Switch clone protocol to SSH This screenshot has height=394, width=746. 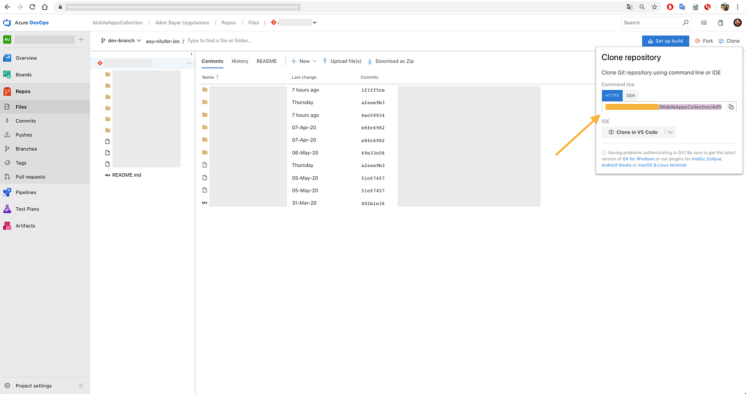tap(630, 96)
